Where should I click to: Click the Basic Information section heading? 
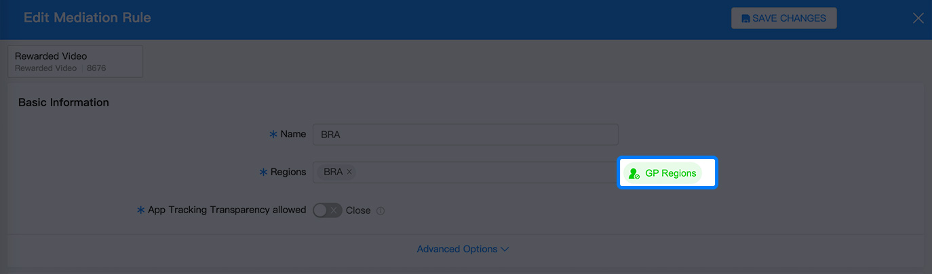tap(64, 102)
